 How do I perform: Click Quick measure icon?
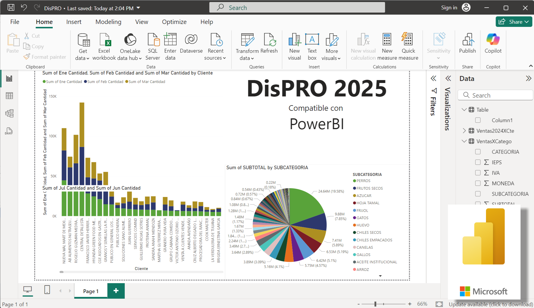point(407,39)
